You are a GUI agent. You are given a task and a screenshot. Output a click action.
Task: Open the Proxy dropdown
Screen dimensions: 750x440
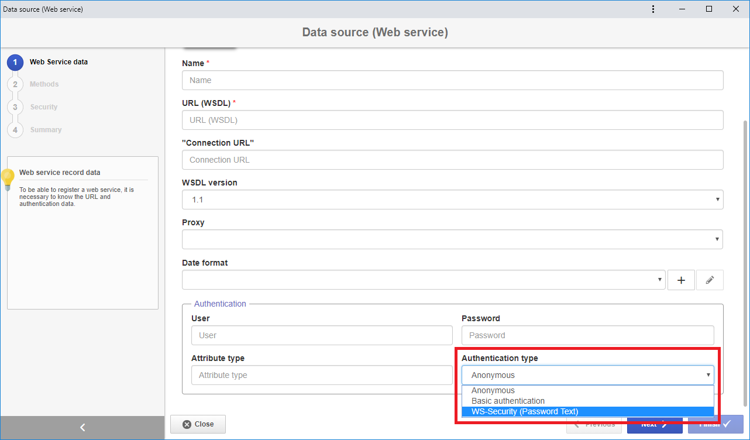coord(453,239)
